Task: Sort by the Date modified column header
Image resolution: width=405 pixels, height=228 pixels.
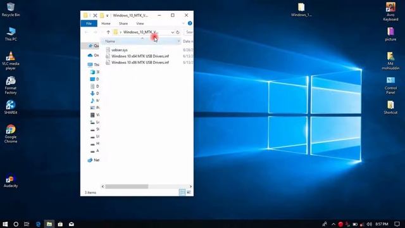Action: pyautogui.click(x=188, y=41)
